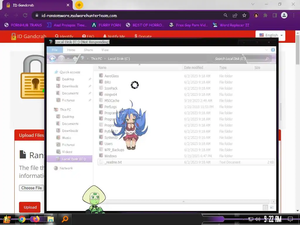Click the zoom magnifier icon in address bar
Viewport: 300px width, 225px height.
point(226,16)
